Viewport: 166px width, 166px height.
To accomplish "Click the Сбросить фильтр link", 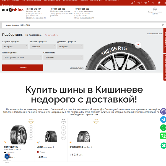I will (77, 68).
